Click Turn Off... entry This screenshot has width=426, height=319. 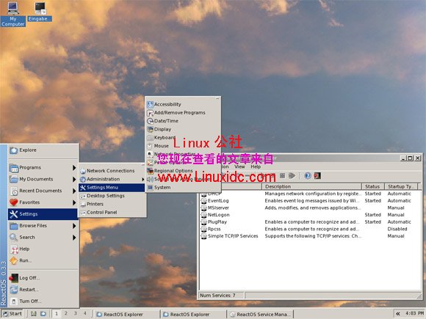43,301
